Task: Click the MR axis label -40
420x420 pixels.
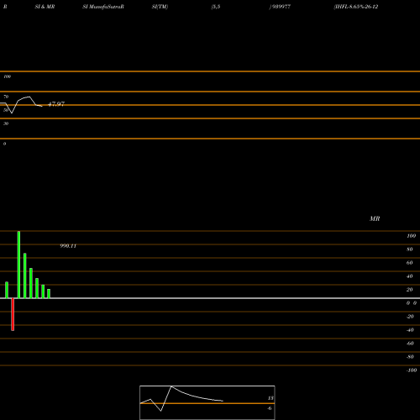Action: pos(410,330)
